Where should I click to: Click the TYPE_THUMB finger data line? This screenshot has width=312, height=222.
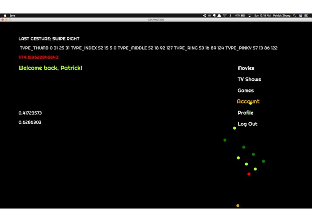click(x=149, y=48)
